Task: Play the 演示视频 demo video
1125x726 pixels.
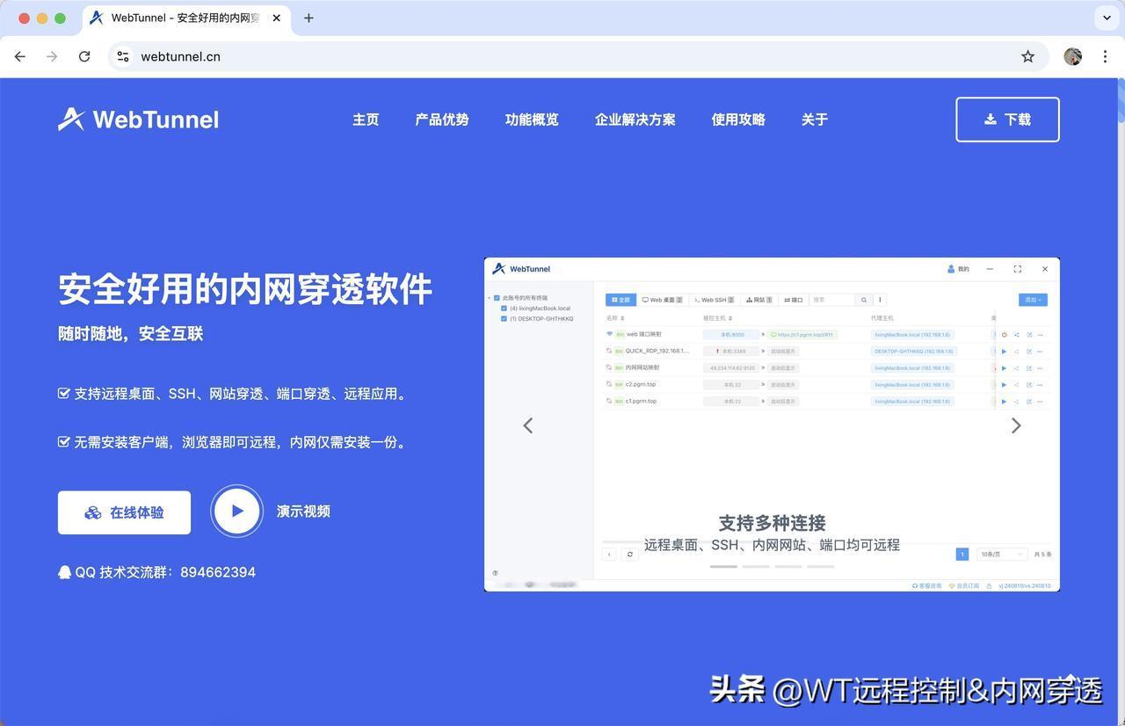Action: (236, 510)
